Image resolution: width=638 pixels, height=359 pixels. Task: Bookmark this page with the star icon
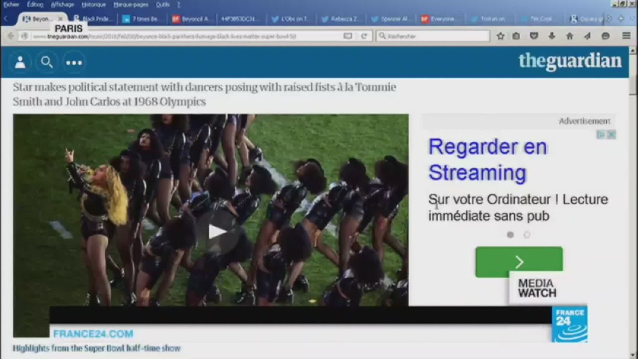[500, 36]
